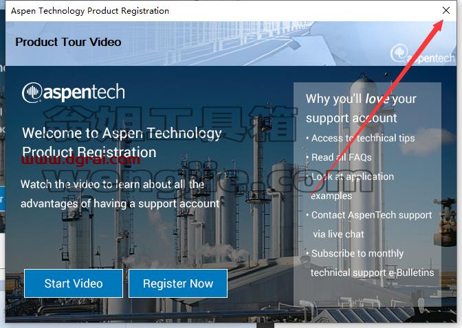462x328 pixels.
Task: Select the Access to technical tips bullet
Action: click(x=360, y=138)
